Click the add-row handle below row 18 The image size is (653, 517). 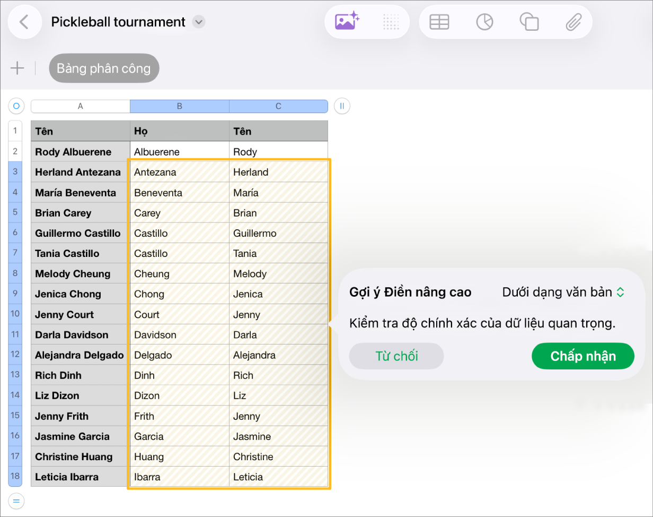coord(16,500)
